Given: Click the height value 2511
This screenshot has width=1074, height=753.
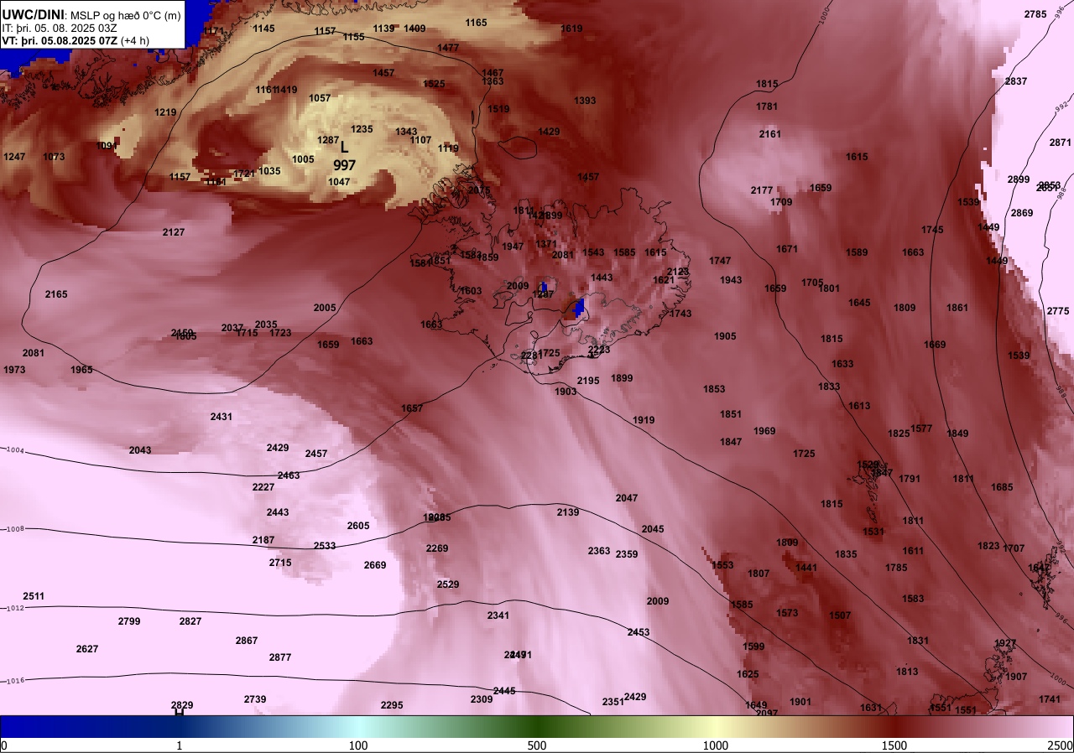Looking at the screenshot, I should click(x=34, y=596).
